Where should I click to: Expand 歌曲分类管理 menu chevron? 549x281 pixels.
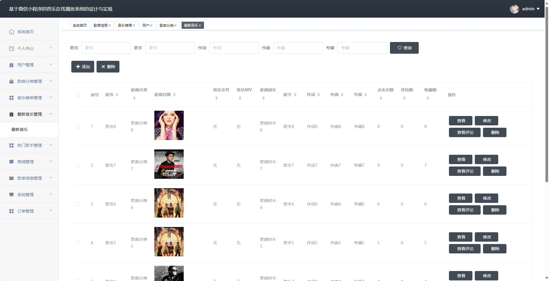51,81
